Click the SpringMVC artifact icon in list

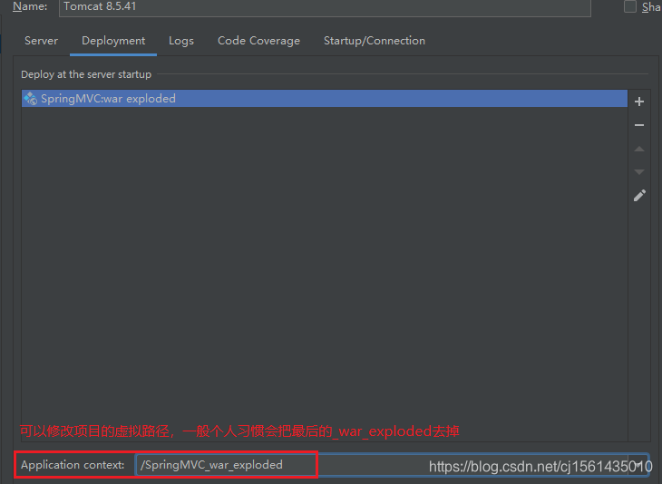(31, 98)
